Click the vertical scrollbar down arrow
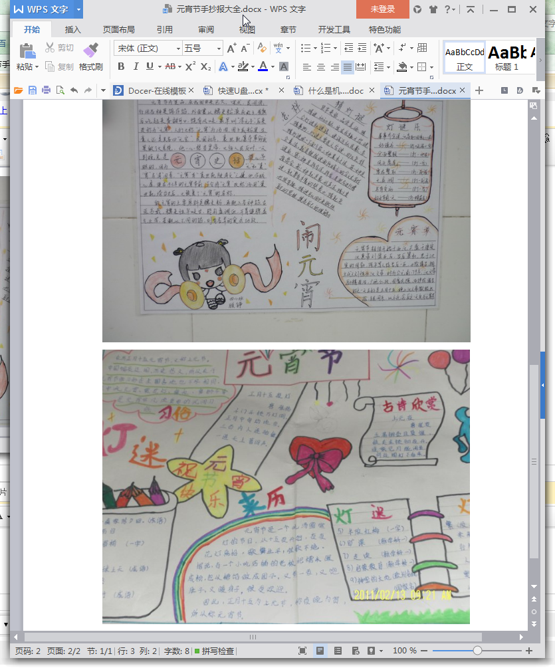 click(534, 587)
